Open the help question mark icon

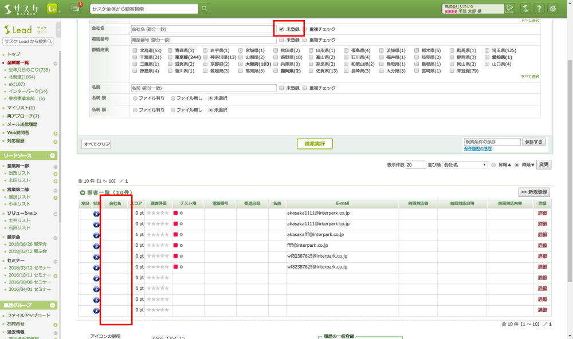[x=539, y=8]
